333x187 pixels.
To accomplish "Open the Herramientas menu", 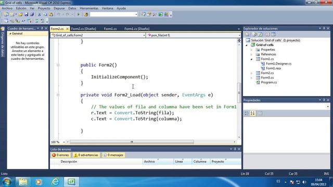I will click(x=89, y=8).
